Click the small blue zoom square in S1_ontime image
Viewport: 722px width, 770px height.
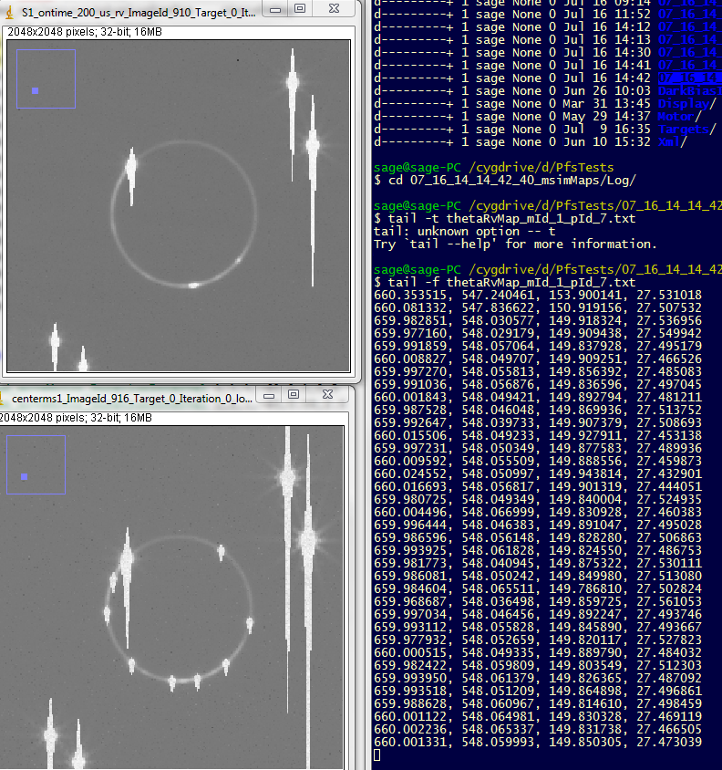click(x=36, y=90)
